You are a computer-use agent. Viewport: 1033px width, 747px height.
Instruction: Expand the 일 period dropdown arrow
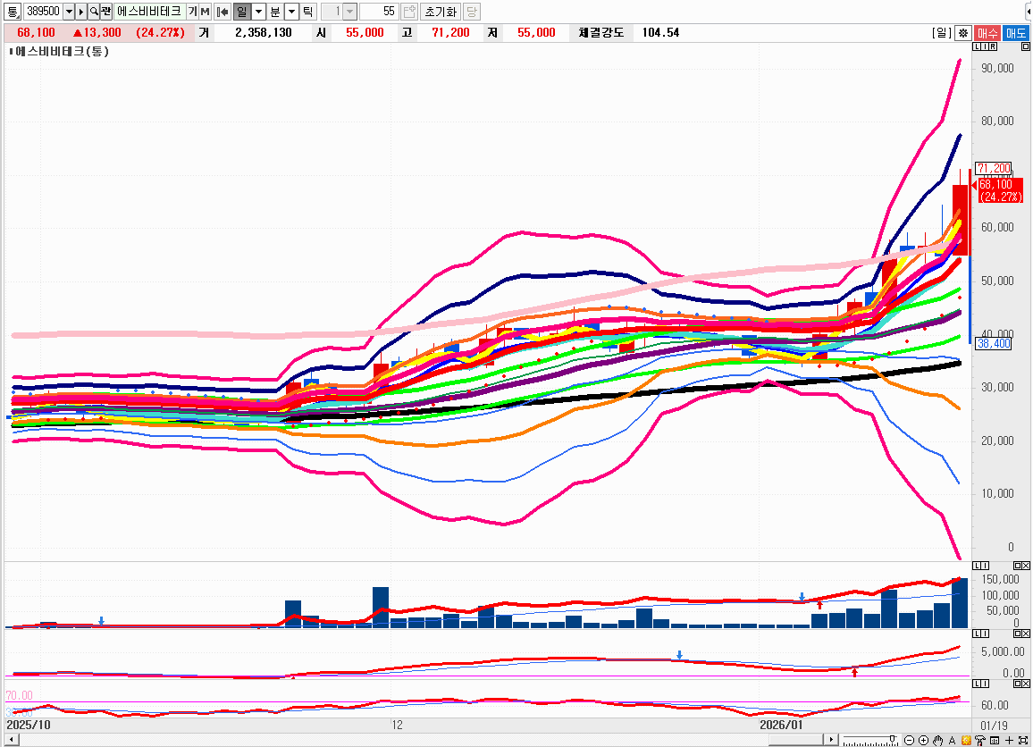click(258, 12)
